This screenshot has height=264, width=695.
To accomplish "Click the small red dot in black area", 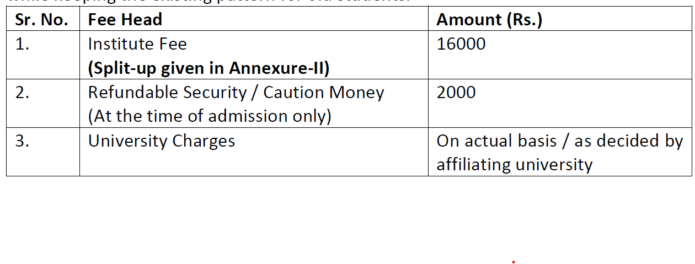I will (514, 262).
